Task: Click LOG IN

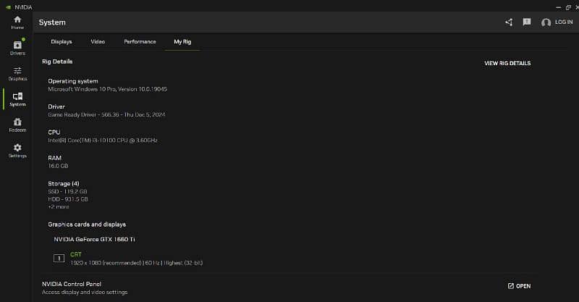Action: (564, 22)
